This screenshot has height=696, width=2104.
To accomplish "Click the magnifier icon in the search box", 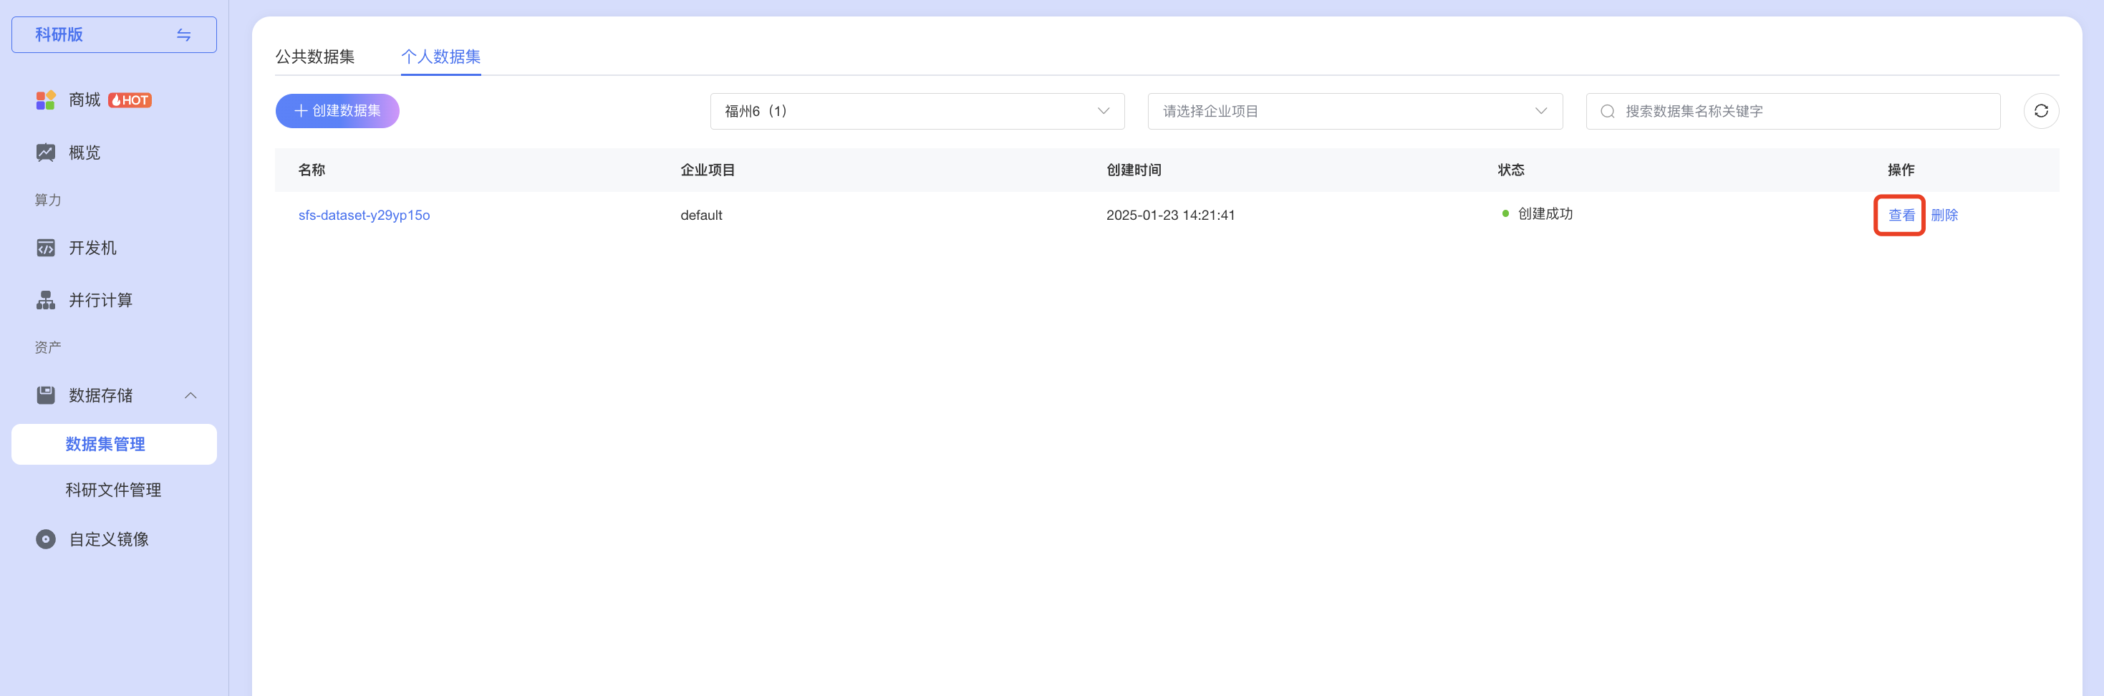I will (1606, 111).
